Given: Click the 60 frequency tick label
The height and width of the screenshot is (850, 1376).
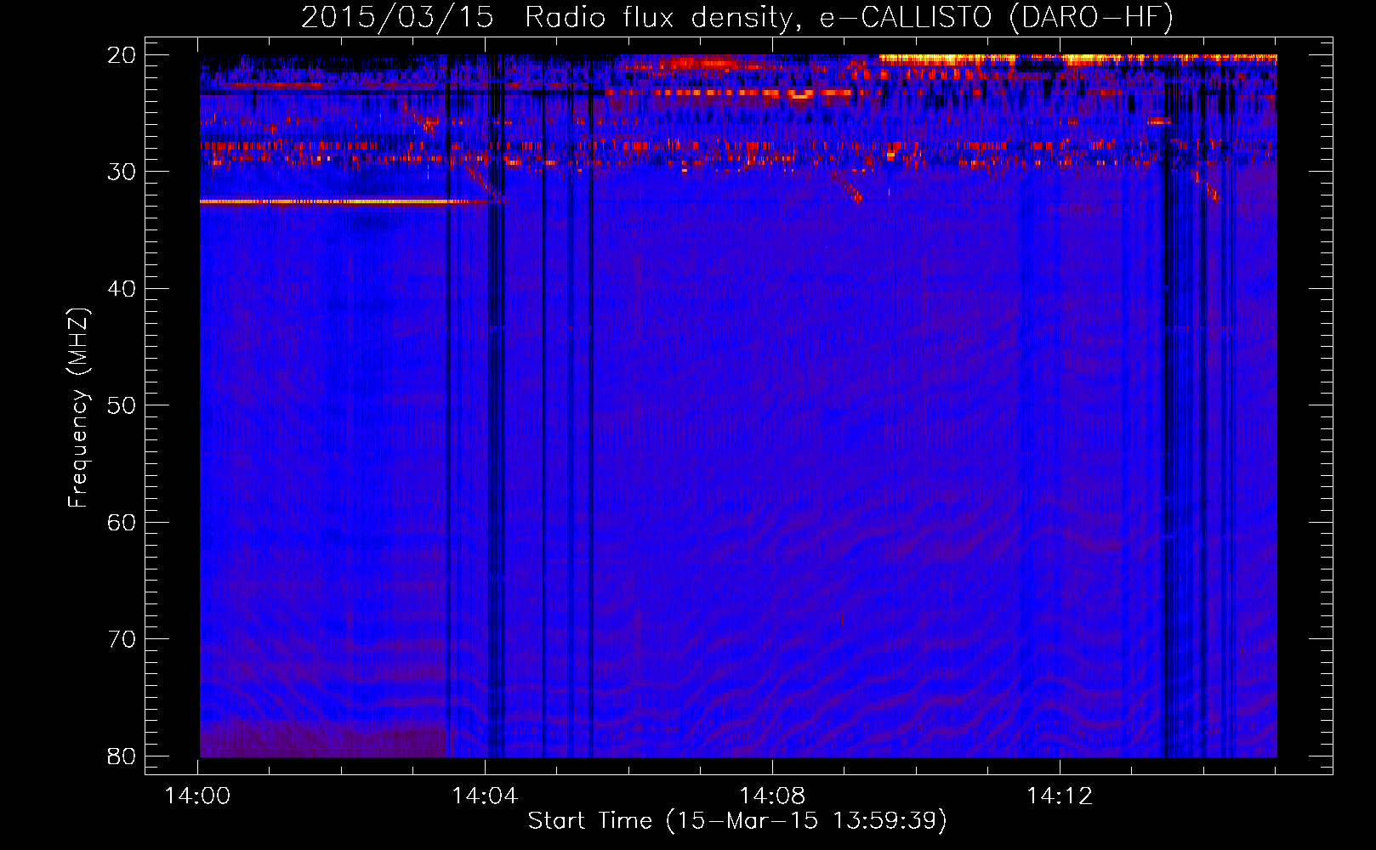Looking at the screenshot, I should click(122, 523).
